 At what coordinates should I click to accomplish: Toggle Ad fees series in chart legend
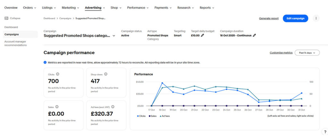(x=165, y=116)
